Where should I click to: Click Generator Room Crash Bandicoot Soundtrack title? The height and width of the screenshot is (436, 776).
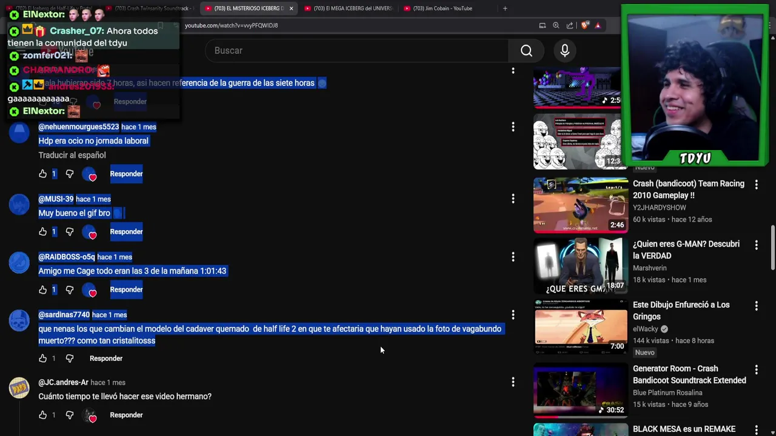tap(689, 375)
